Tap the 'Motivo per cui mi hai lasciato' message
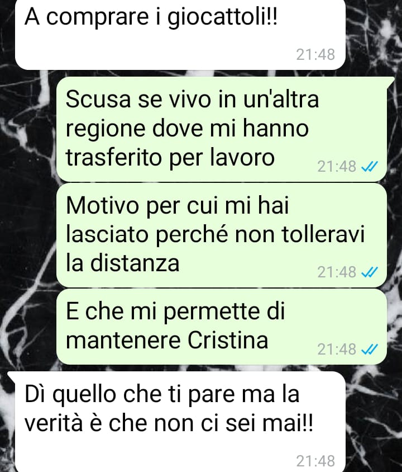402x472 pixels. [222, 235]
